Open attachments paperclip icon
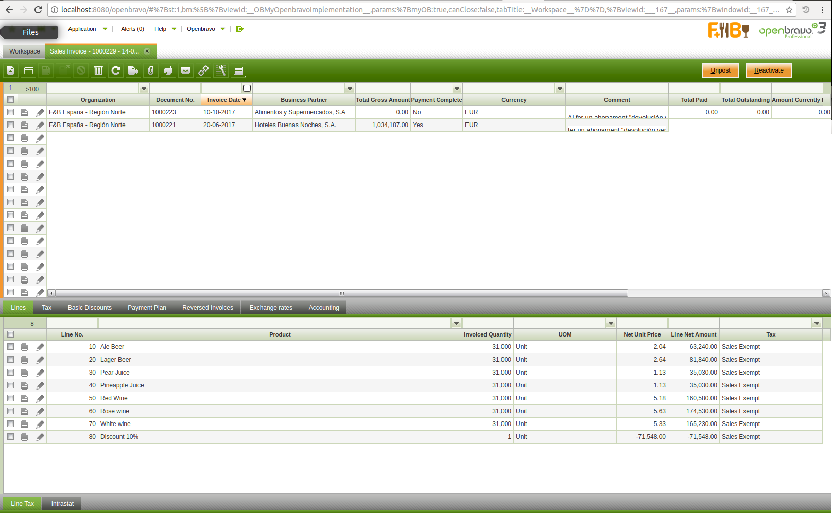Viewport: 832px width, 513px height. [151, 70]
